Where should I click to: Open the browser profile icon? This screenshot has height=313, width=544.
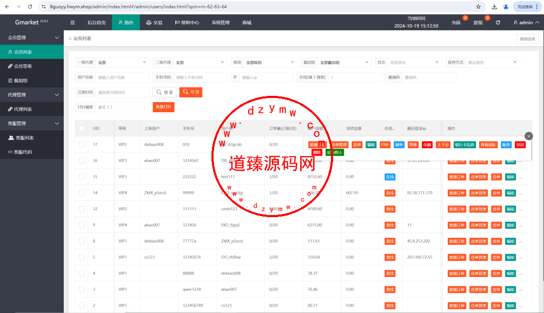pos(506,6)
